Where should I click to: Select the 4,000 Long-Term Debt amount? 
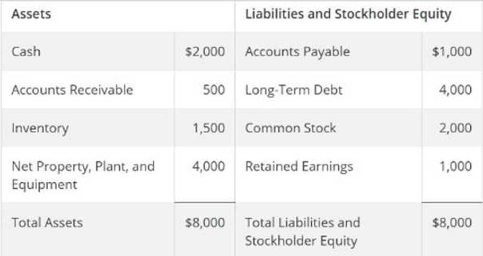point(455,90)
